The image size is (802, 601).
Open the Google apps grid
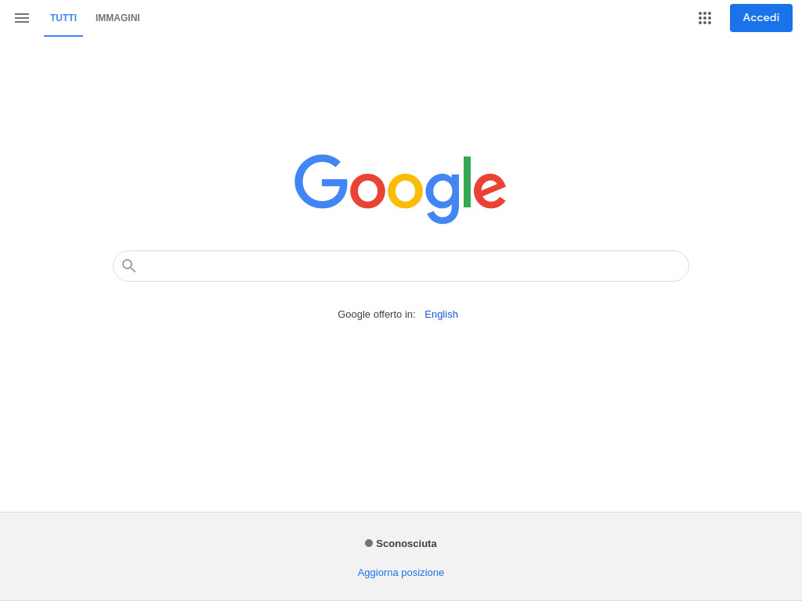click(705, 18)
